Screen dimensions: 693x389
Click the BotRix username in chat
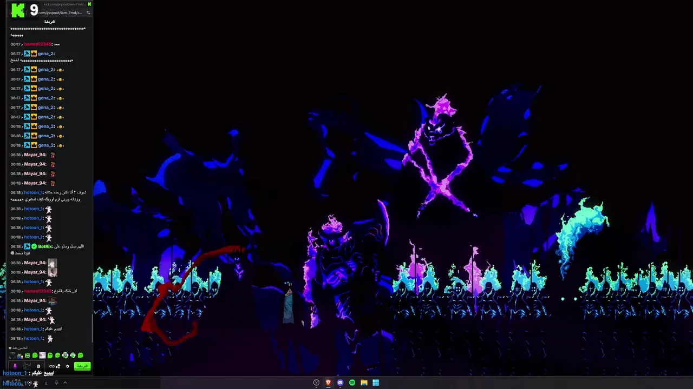(45, 246)
